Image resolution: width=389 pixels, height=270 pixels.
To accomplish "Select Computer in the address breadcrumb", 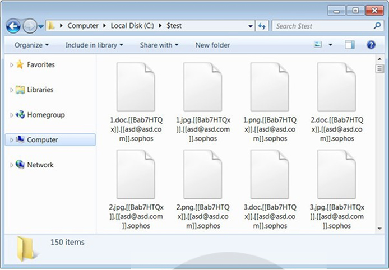I will coord(83,26).
